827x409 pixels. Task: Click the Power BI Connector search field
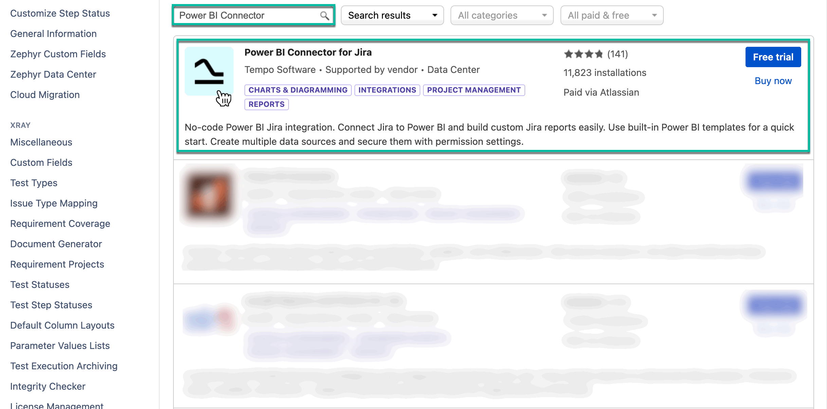pos(248,16)
